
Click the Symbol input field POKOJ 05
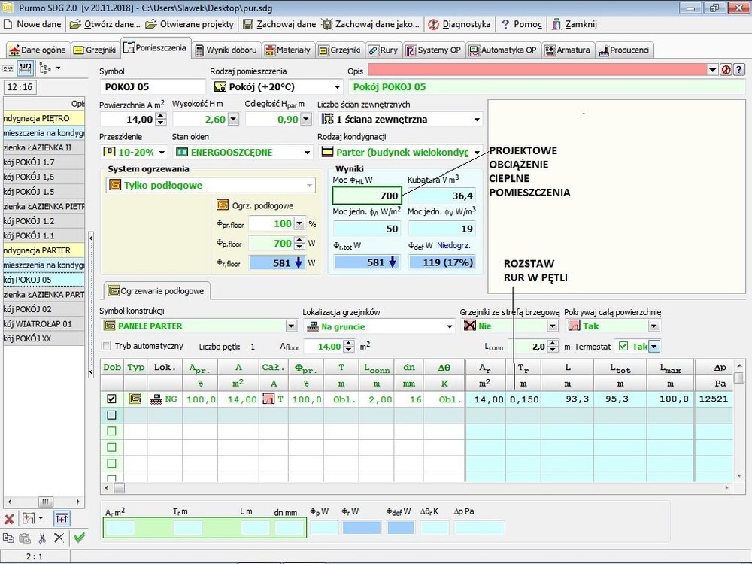[151, 87]
